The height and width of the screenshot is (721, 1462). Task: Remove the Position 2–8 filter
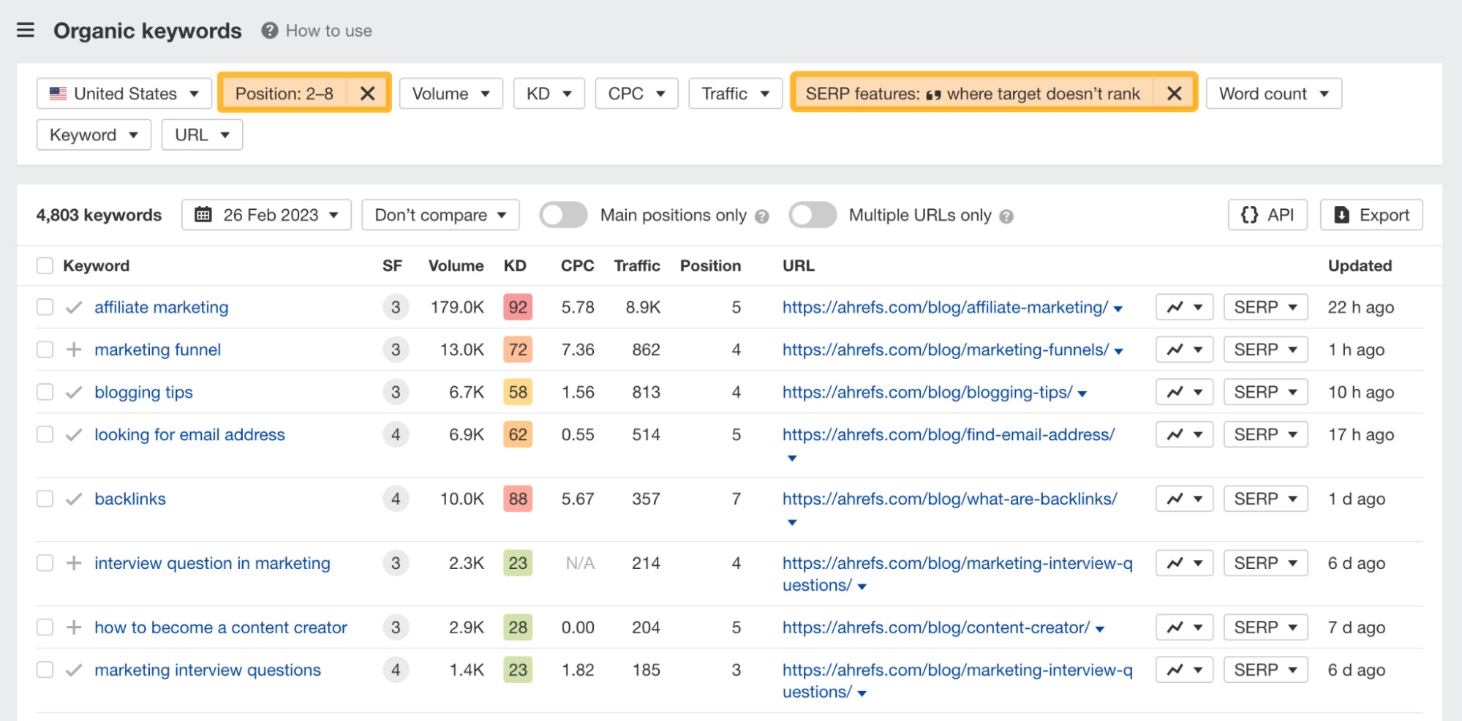[368, 93]
